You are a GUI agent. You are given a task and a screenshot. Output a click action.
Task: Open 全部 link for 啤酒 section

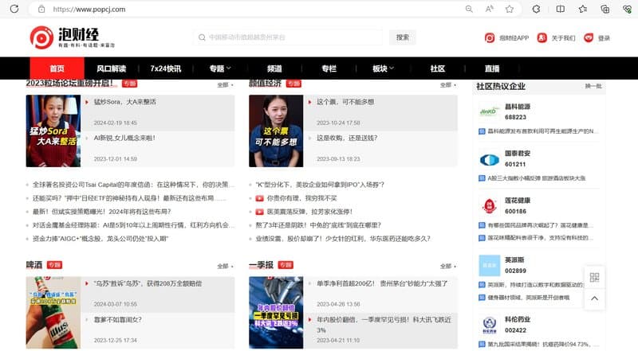(225, 266)
